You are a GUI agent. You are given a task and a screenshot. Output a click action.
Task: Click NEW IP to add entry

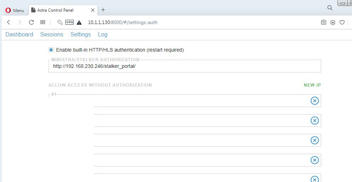point(312,85)
